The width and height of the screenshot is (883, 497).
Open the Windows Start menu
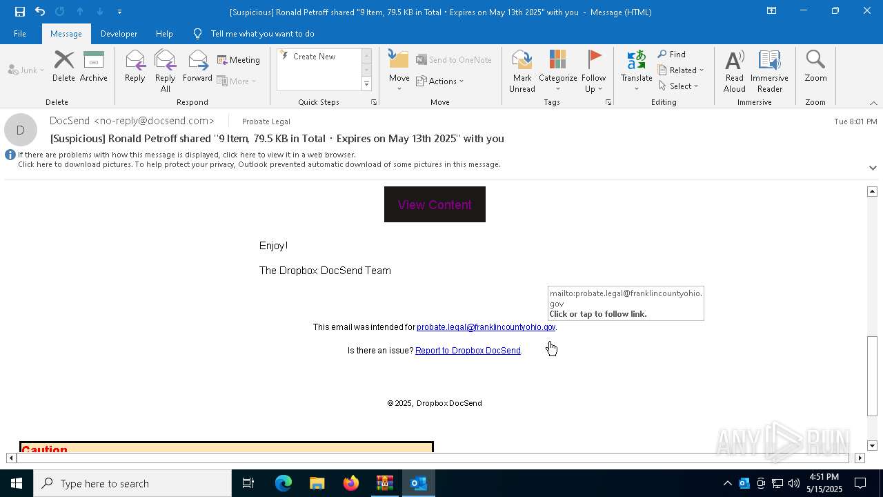17,483
